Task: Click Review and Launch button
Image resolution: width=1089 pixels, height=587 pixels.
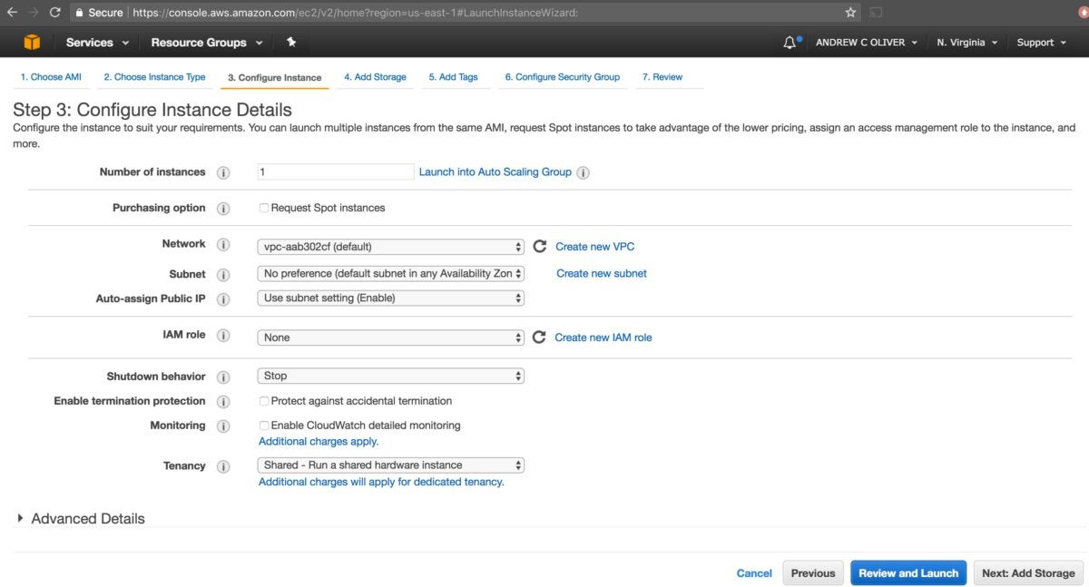Action: [908, 572]
